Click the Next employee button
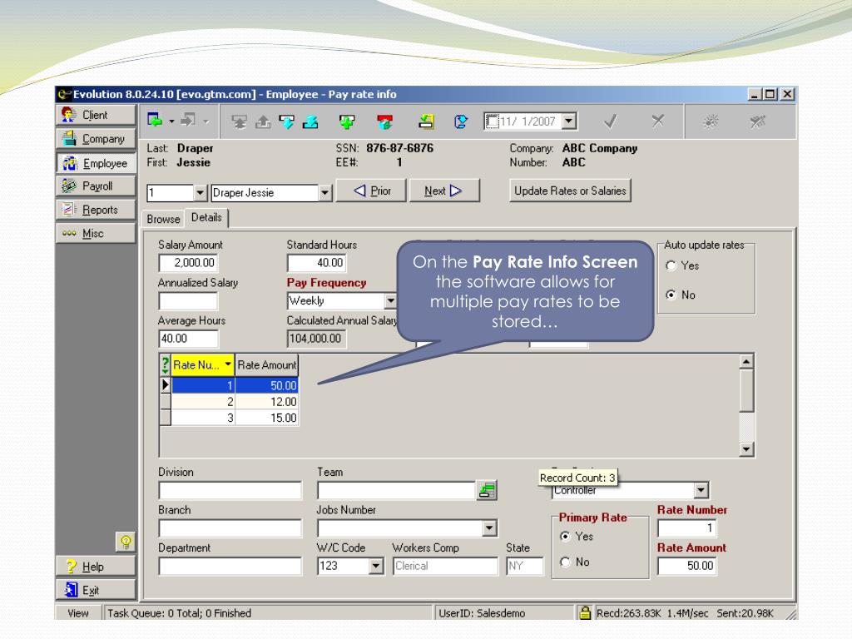The width and height of the screenshot is (852, 639). point(444,191)
